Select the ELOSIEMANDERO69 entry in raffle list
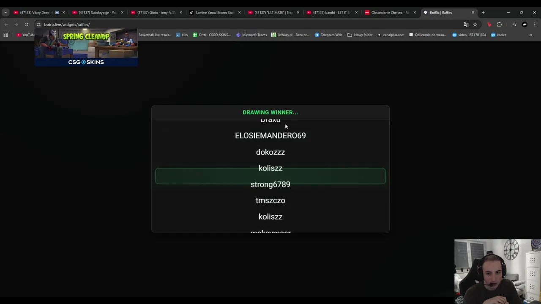541x304 pixels. (270, 136)
